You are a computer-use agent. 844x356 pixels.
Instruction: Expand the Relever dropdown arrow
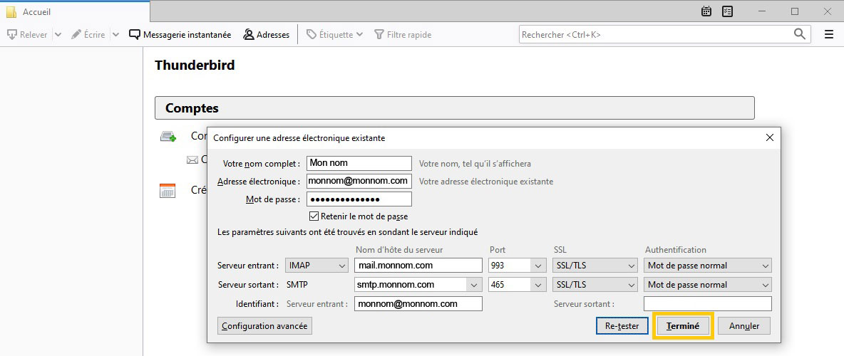coord(58,34)
